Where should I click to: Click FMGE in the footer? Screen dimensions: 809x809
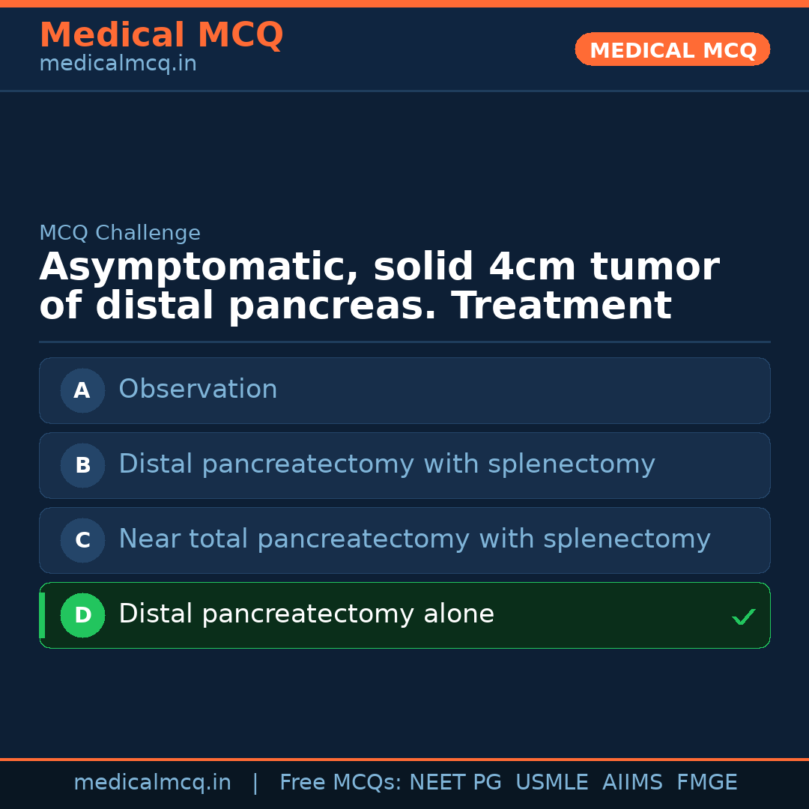click(x=706, y=783)
